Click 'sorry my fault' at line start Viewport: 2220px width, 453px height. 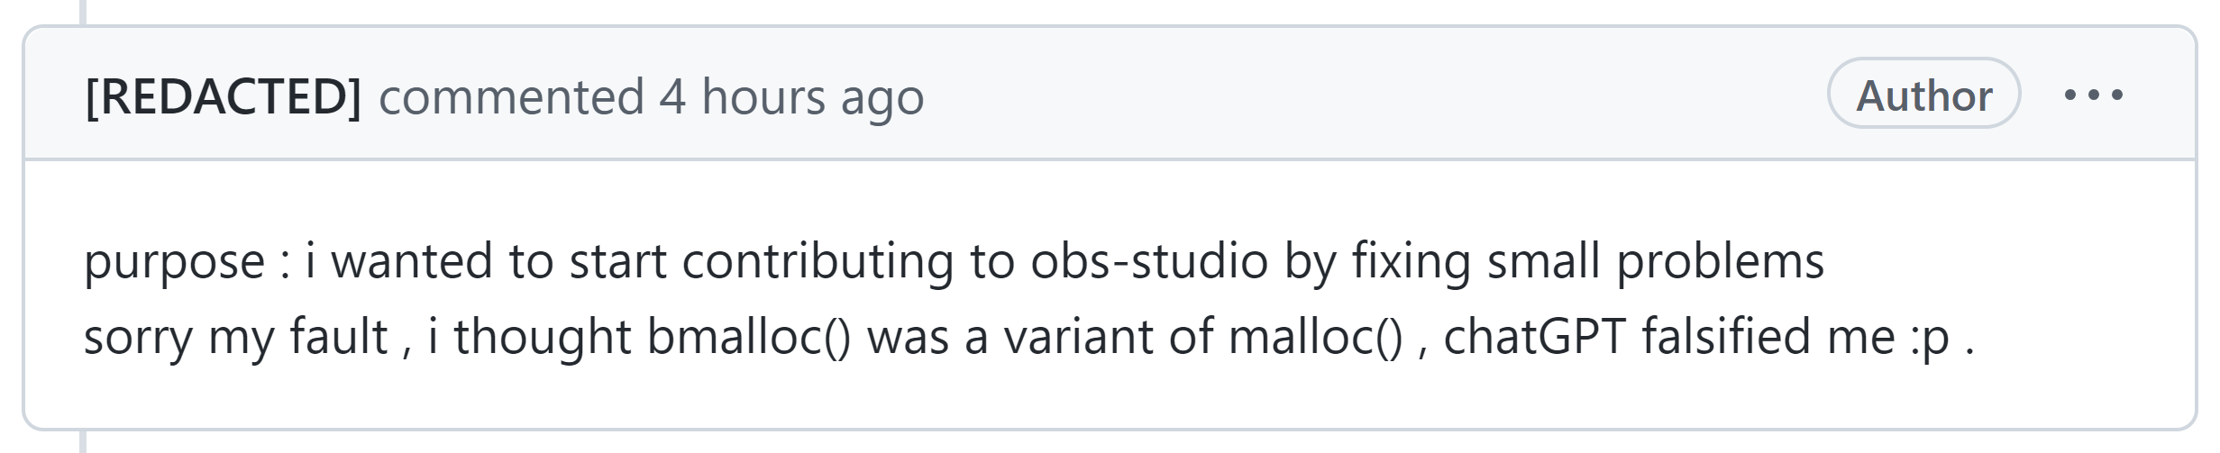pyautogui.click(x=235, y=337)
